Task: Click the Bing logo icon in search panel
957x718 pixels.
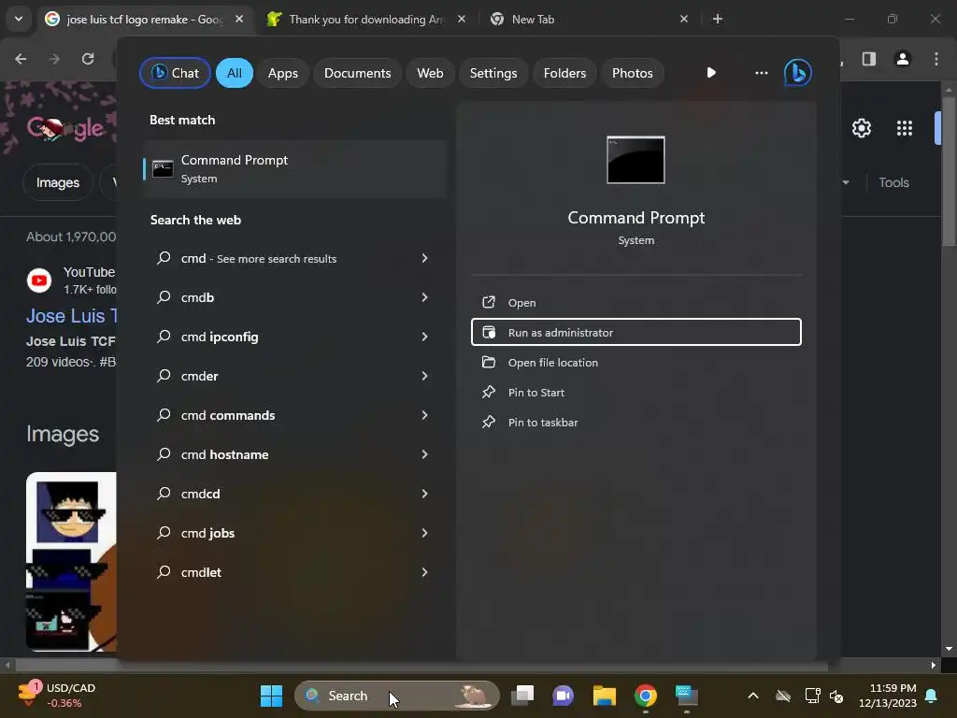Action: 798,73
